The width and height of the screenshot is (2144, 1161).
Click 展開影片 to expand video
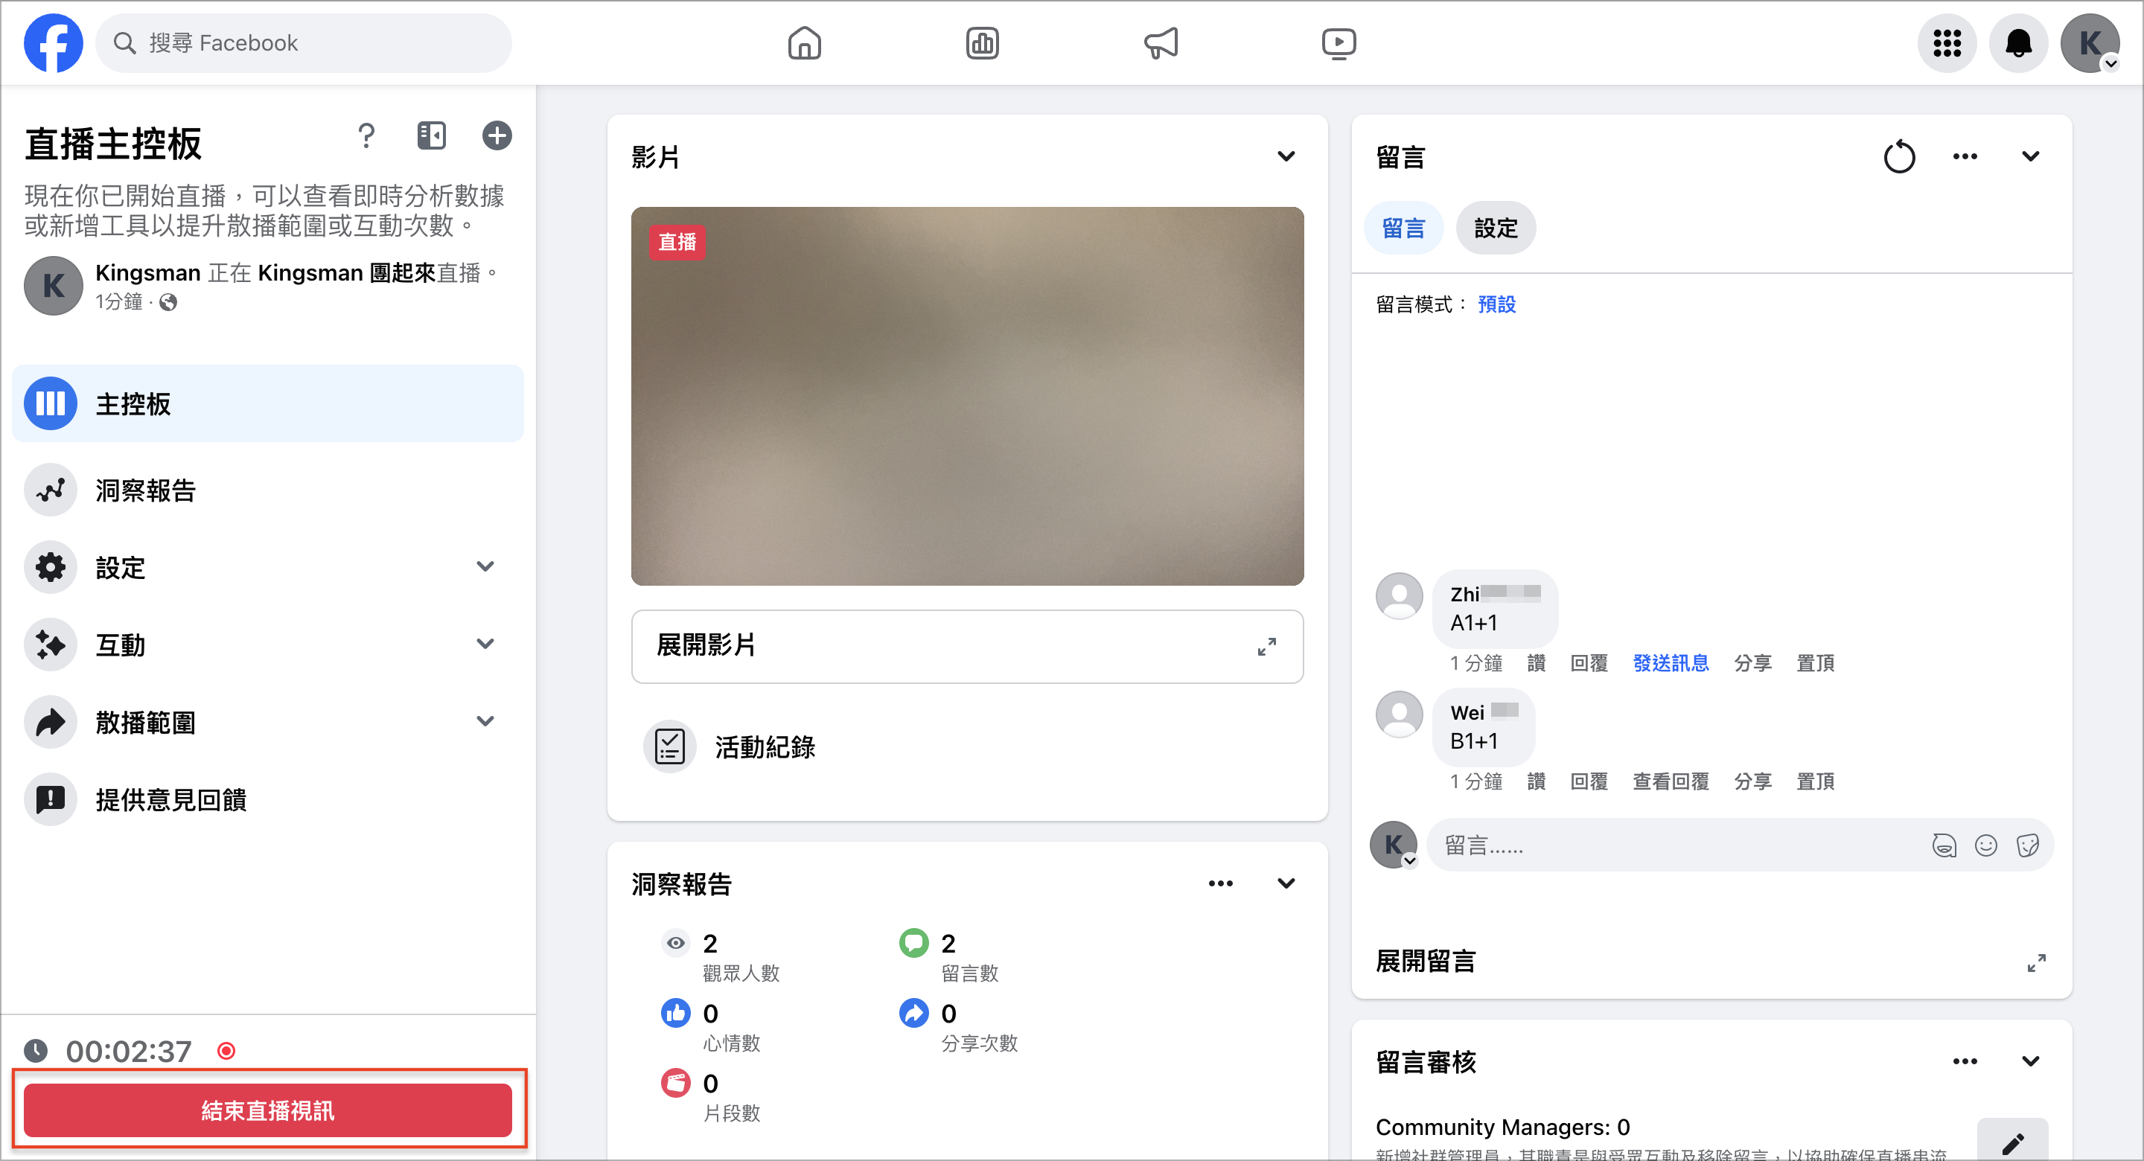[x=967, y=647]
